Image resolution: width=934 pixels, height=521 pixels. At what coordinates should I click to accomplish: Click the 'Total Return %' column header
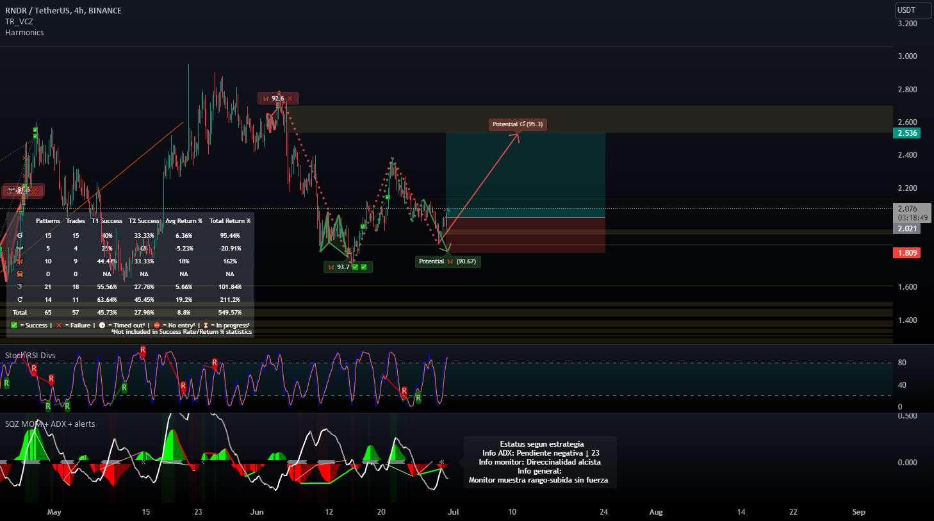point(230,221)
